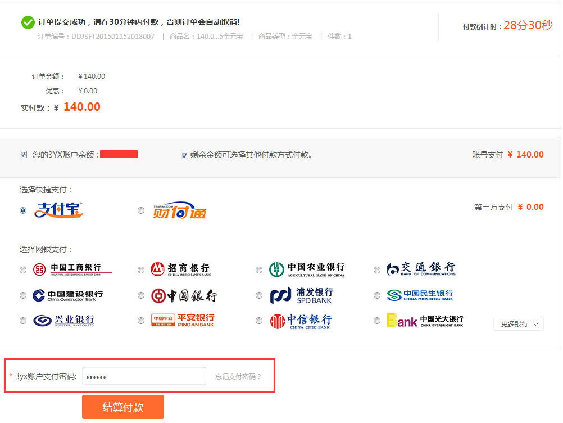563x423 pixels.
Task: Click the 结算付款 button
Action: pos(123,407)
